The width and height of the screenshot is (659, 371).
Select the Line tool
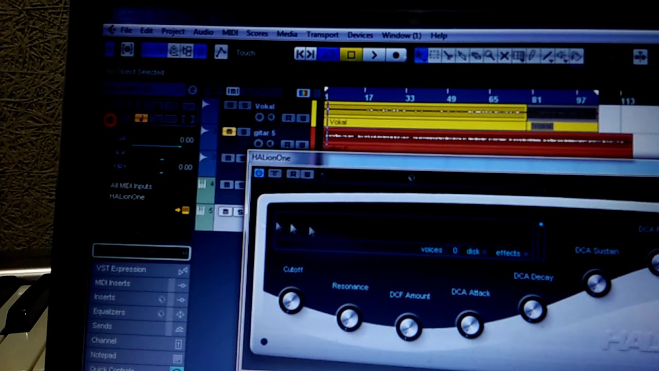[x=548, y=56]
